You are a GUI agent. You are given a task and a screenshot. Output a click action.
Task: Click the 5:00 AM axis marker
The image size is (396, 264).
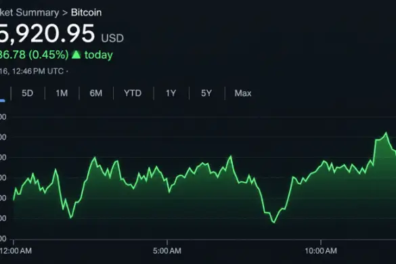[x=167, y=251]
